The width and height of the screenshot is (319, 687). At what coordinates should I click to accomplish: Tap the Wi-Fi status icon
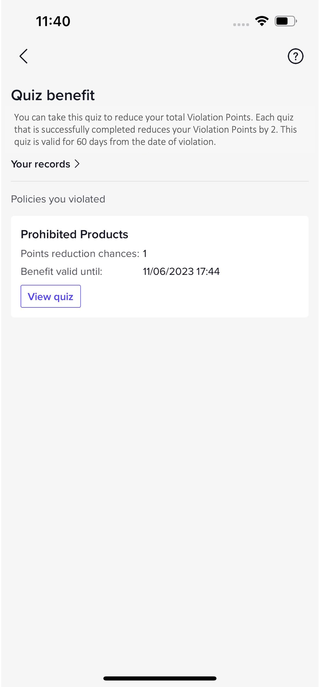[x=262, y=21]
